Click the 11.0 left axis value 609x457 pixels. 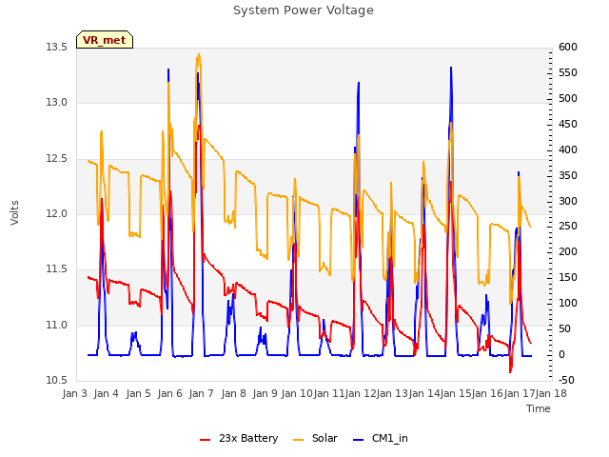point(57,325)
